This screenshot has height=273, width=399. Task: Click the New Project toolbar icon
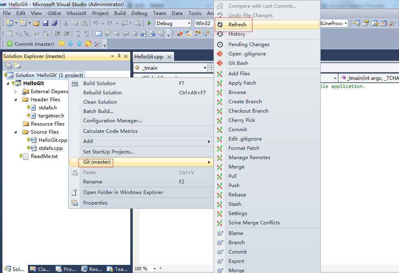point(10,23)
